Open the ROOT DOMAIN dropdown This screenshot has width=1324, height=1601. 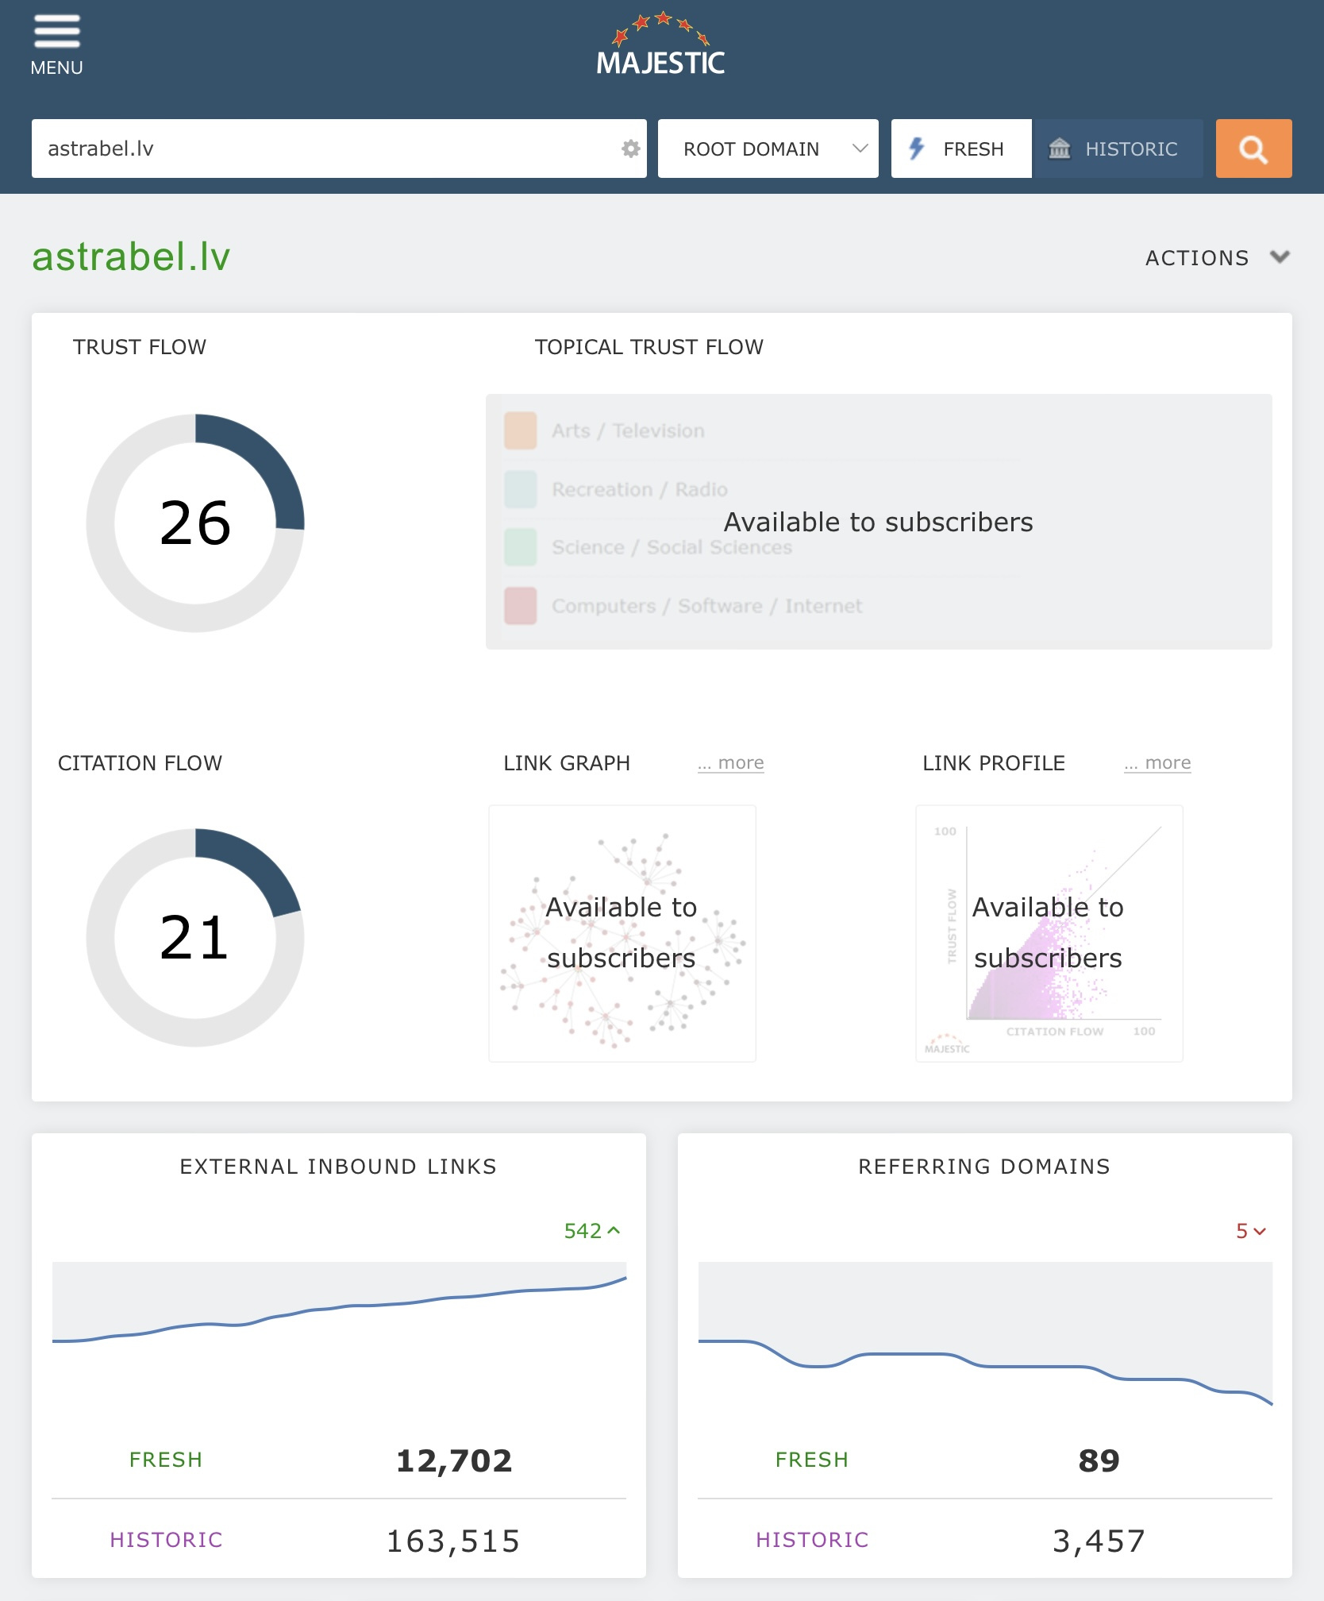(768, 149)
